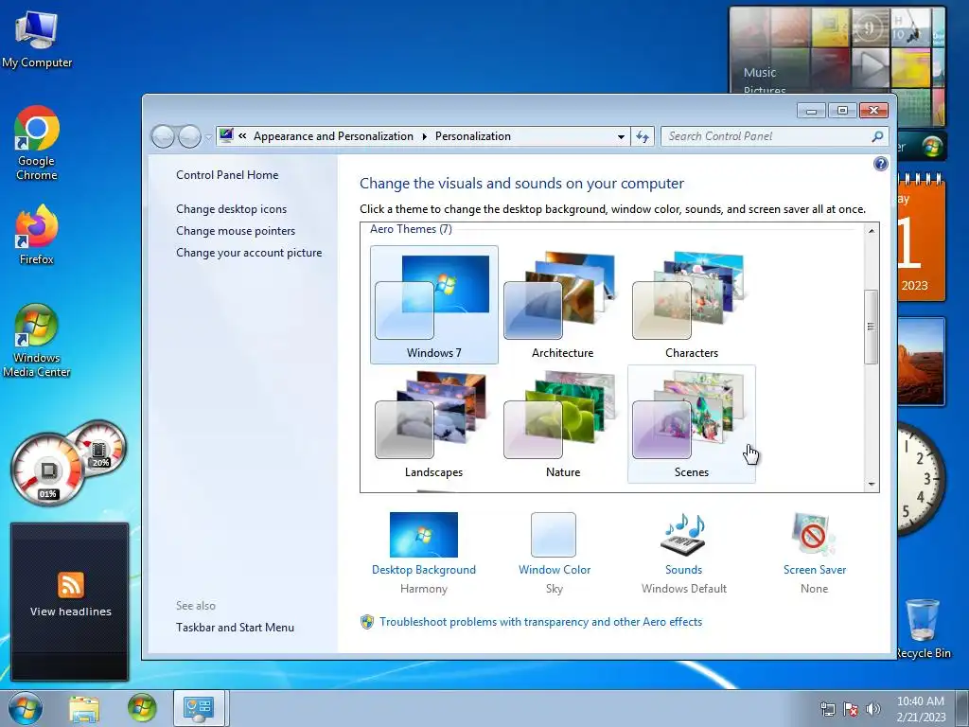This screenshot has height=727, width=969.
Task: Open My Computer desktop icon
Action: click(x=37, y=40)
